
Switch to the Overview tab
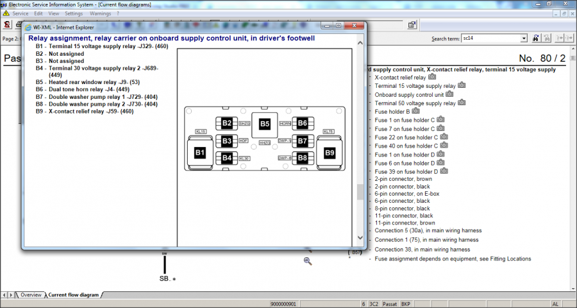coord(31,295)
